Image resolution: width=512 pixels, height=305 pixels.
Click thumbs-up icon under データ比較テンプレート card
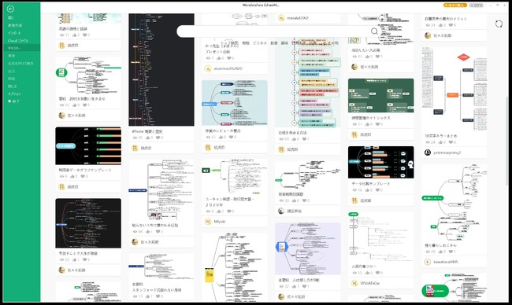point(368,190)
